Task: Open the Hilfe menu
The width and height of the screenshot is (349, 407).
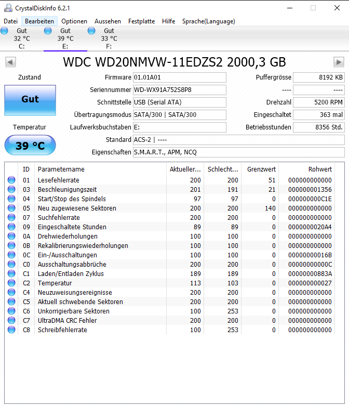Action: coord(169,21)
